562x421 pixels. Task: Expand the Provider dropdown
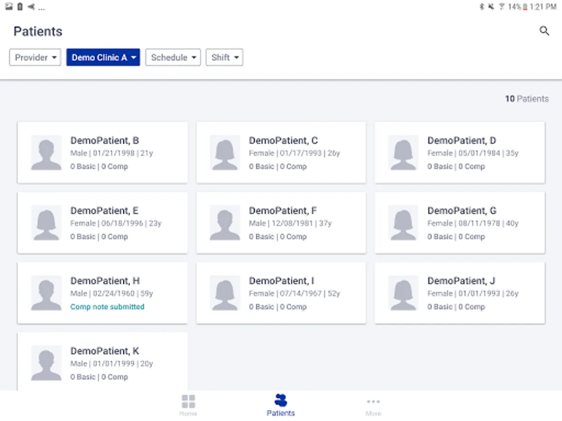[x=35, y=58]
